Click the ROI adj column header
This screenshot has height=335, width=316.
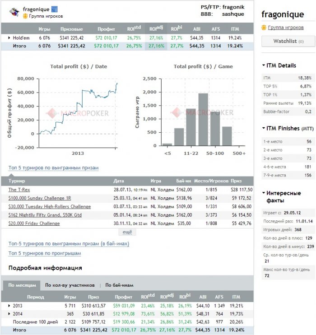(156, 28)
